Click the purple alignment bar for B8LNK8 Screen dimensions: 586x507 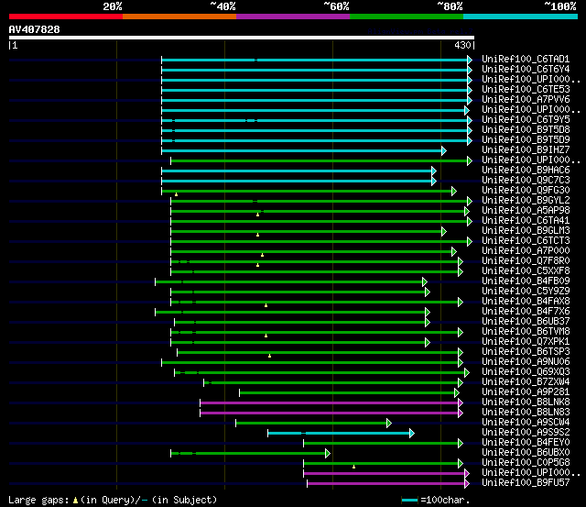pyautogui.click(x=330, y=403)
